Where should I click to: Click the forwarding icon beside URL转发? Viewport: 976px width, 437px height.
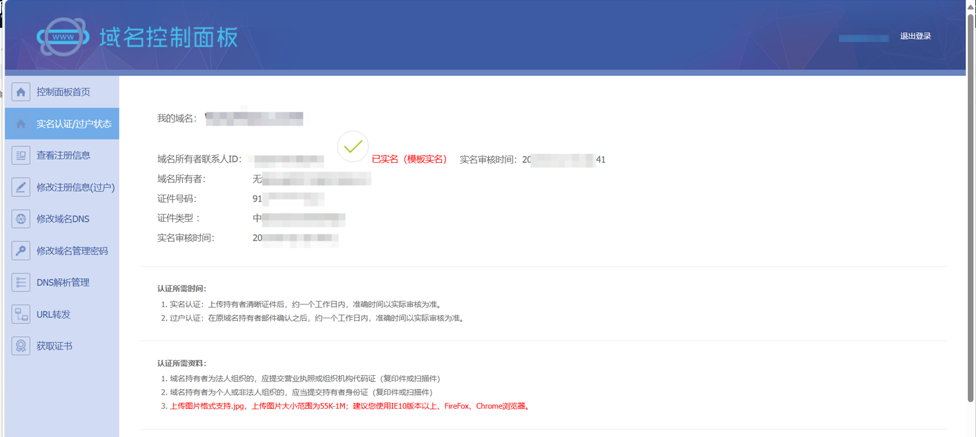coord(21,314)
